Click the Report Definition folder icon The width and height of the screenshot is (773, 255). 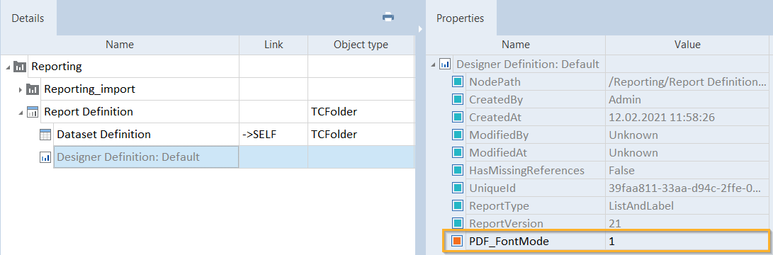click(x=33, y=112)
